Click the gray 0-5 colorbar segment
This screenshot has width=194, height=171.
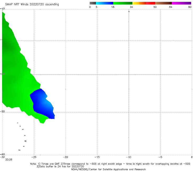pos(93,3)
